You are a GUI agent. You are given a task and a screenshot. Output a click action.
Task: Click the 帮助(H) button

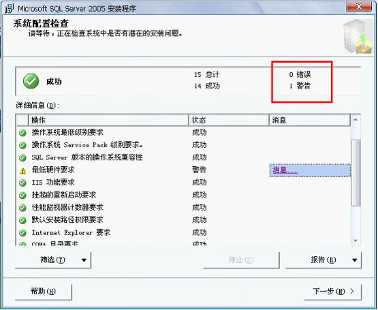(44, 292)
